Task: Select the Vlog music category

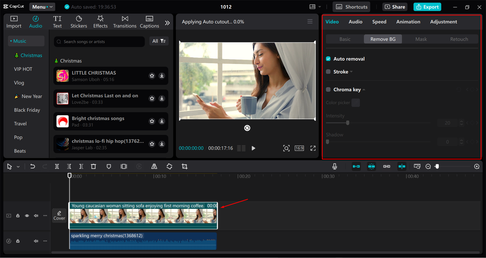Action: [19, 83]
